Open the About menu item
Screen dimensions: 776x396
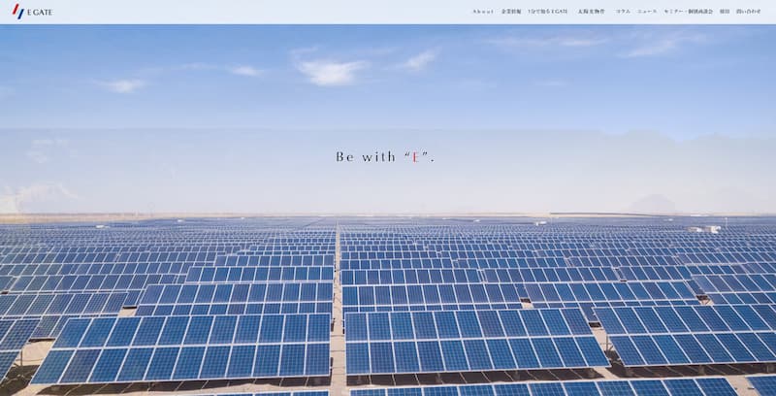[483, 12]
